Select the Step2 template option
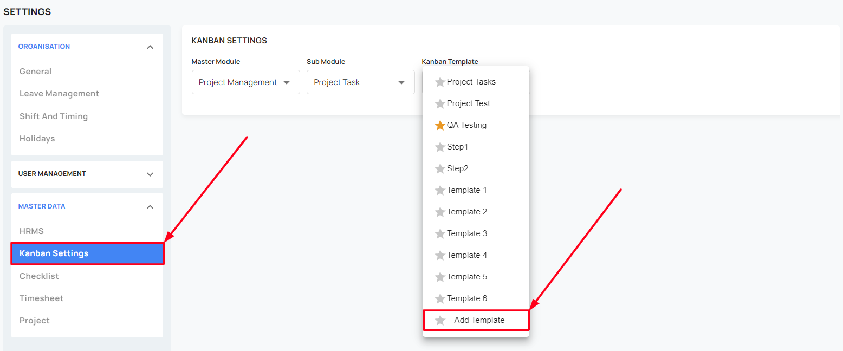 coord(476,168)
